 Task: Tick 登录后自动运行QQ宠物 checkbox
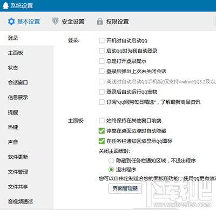pyautogui.click(x=102, y=92)
